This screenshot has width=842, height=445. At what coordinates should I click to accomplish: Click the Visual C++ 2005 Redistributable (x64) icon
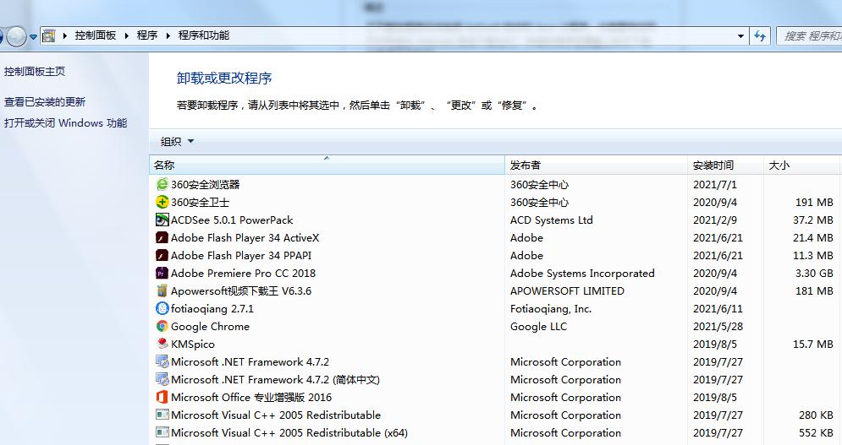coord(162,432)
